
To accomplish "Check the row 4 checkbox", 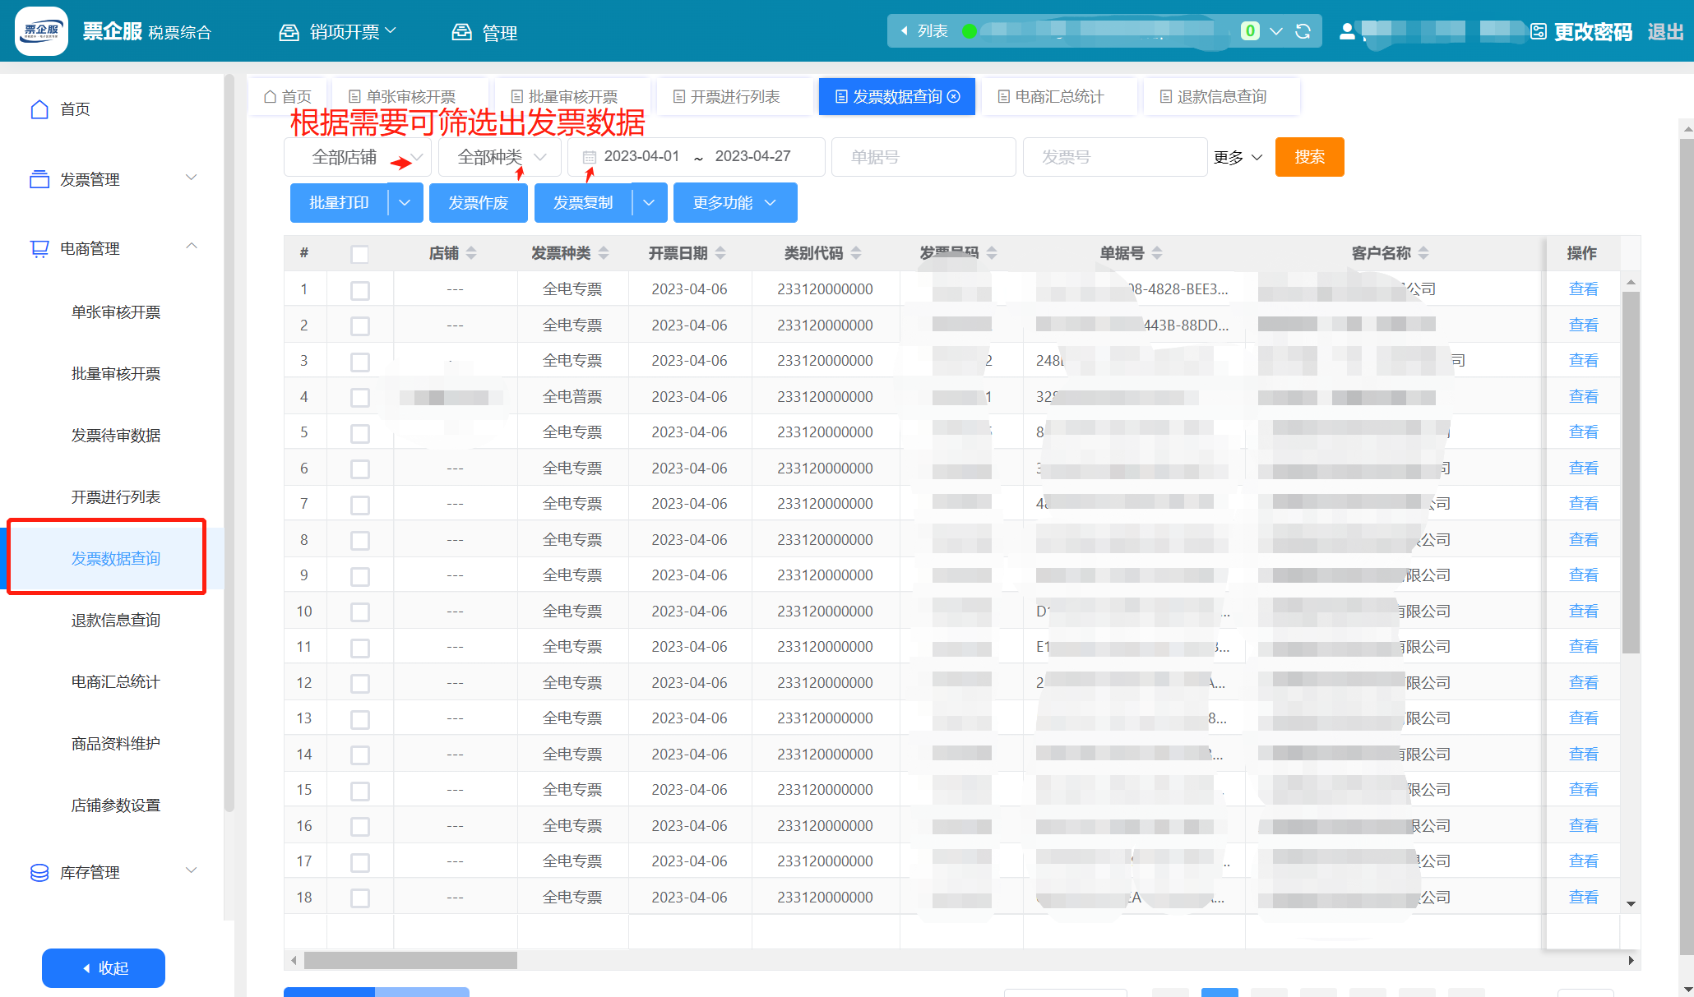I will 359,397.
